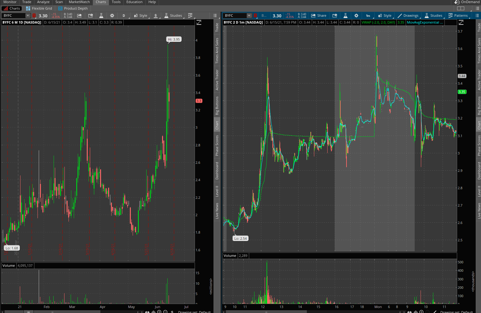The height and width of the screenshot is (313, 481).
Task: Open the chart grid layout selector icon
Action: 461,8
